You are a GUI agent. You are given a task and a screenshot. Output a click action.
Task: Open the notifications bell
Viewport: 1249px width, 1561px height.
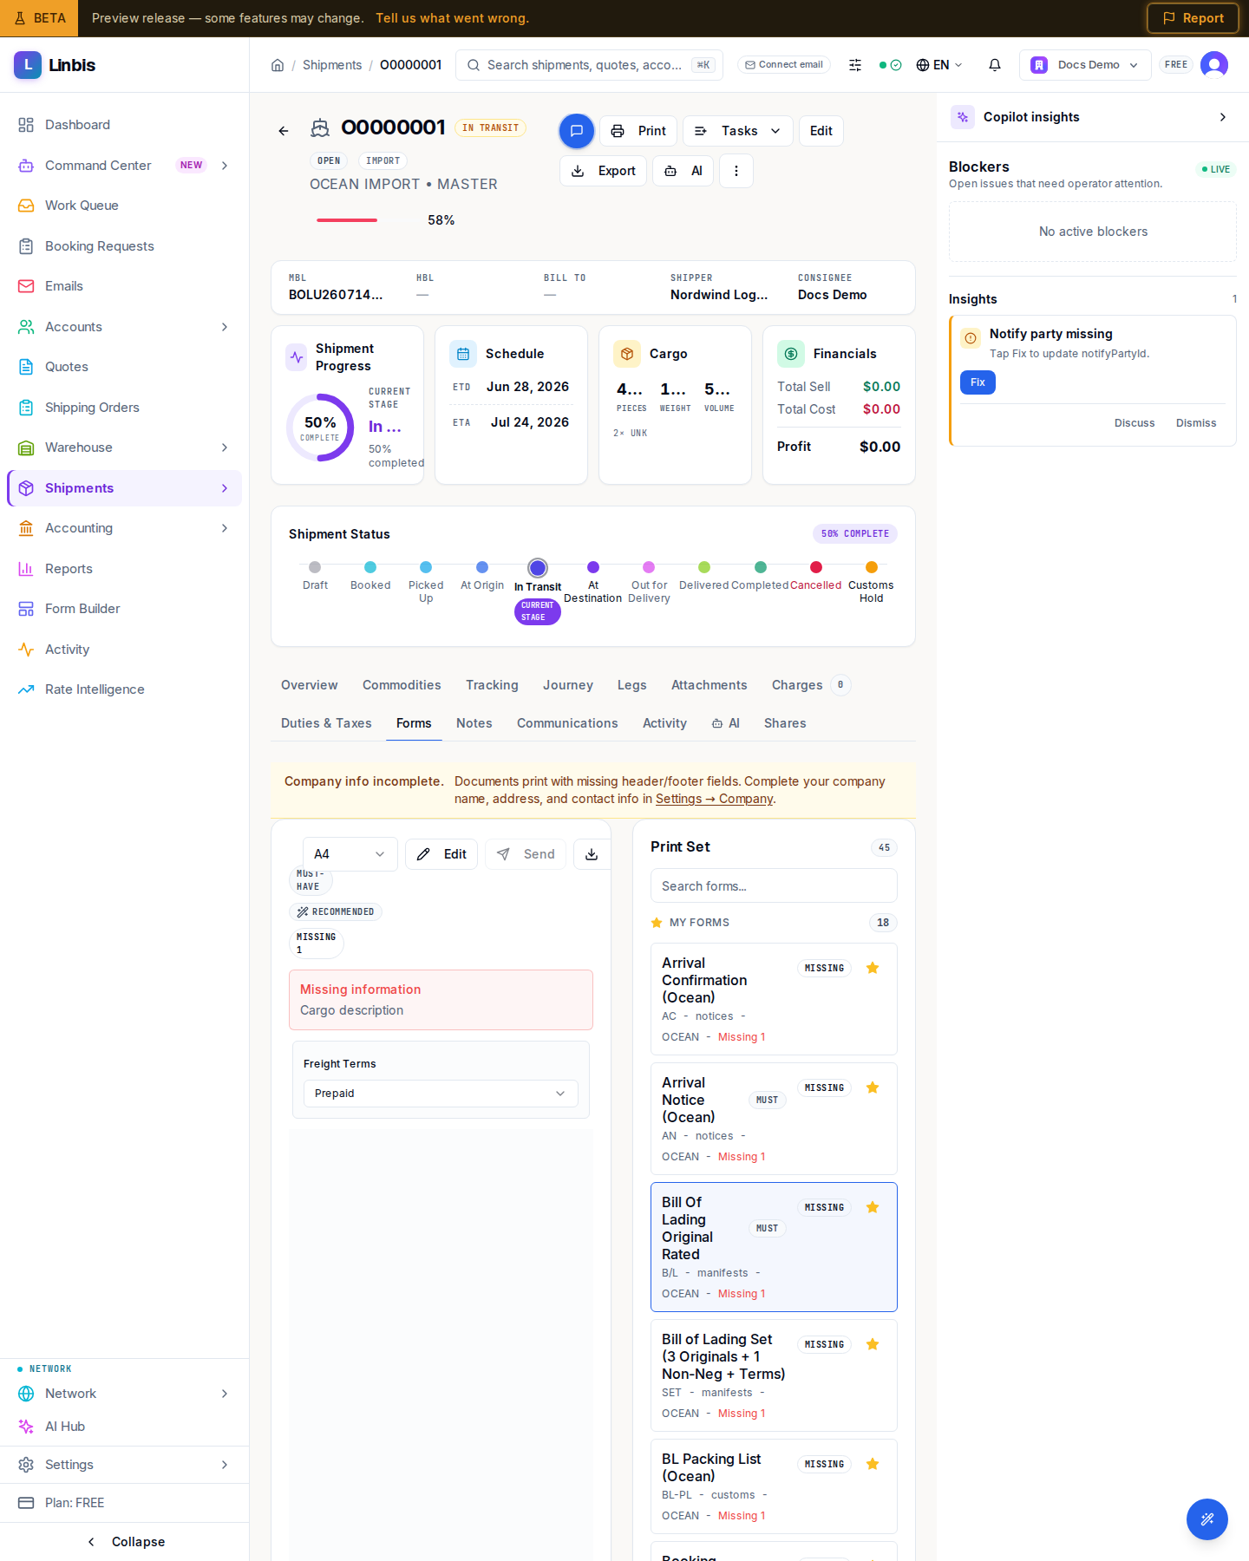point(995,65)
